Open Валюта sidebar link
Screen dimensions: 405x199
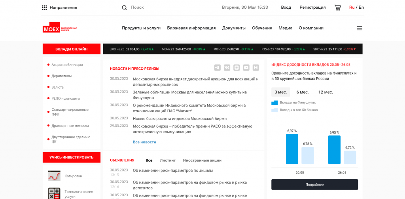pos(57,87)
